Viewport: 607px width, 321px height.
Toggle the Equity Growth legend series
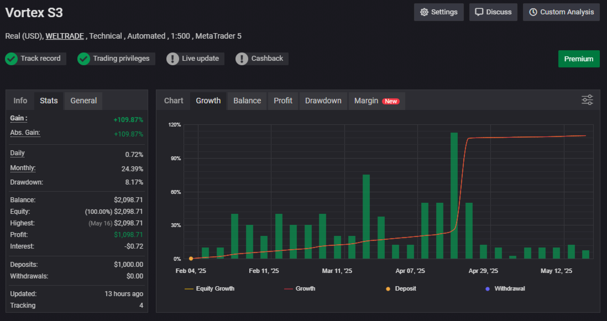coord(210,288)
